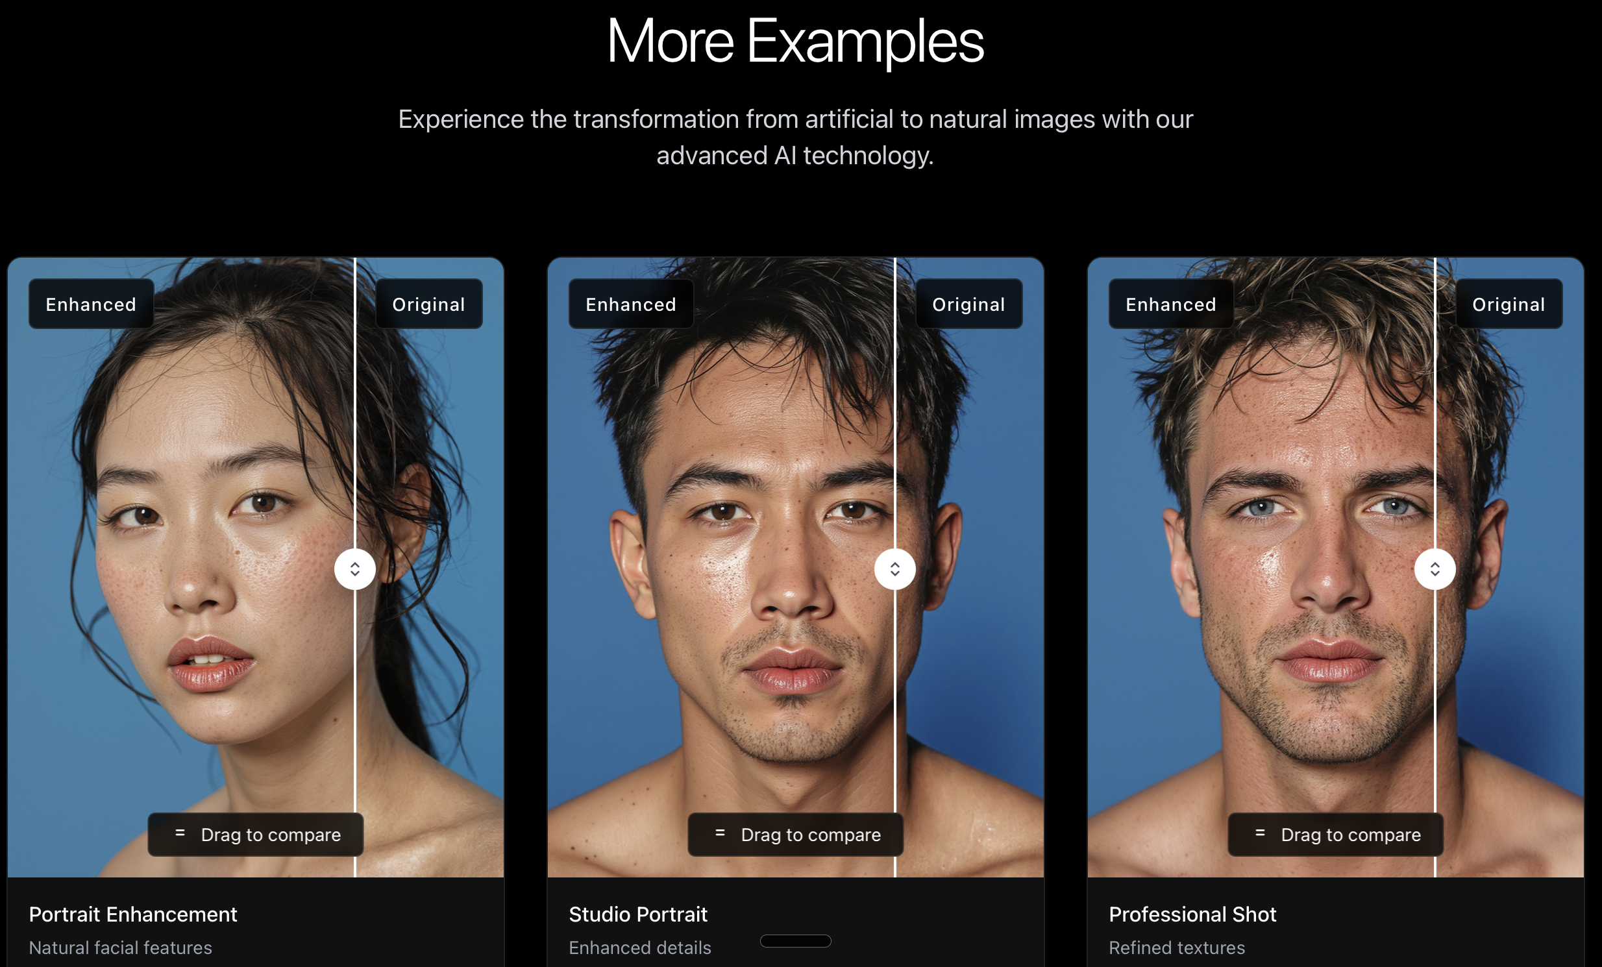The width and height of the screenshot is (1602, 967).
Task: Click the comparison slider handle on Portrait Enhancement
Action: 355,569
